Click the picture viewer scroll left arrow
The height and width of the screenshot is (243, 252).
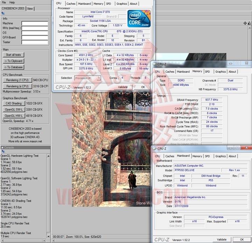[54, 241]
